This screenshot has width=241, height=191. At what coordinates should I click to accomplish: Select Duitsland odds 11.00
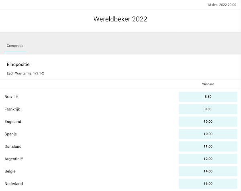coord(208,146)
